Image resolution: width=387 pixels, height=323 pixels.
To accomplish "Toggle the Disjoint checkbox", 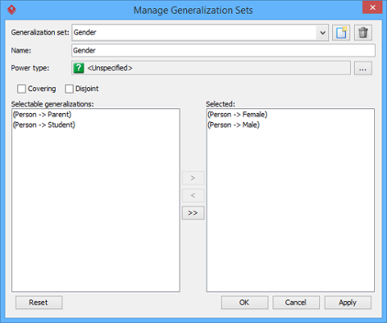I will click(69, 89).
